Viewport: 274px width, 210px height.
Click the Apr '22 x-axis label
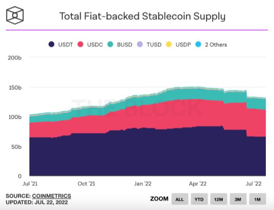click(x=197, y=183)
